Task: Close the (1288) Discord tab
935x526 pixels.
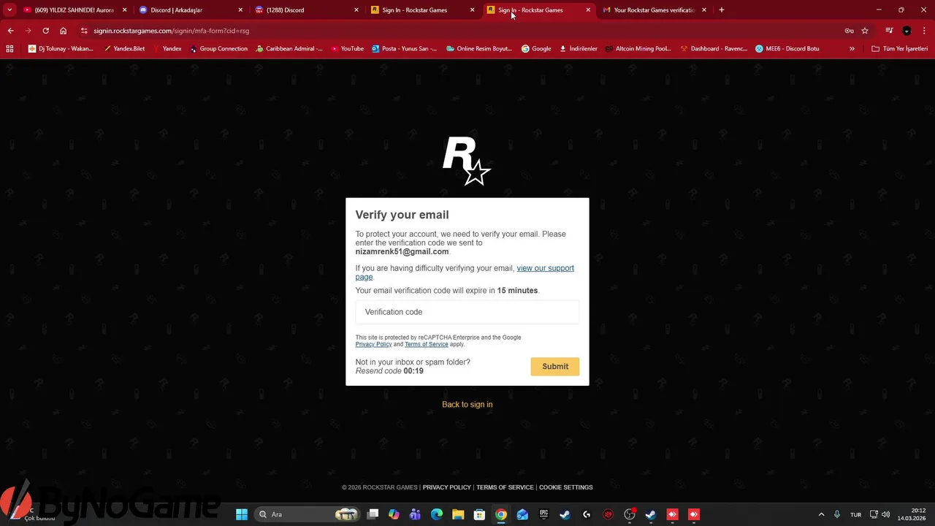Action: coord(356,10)
